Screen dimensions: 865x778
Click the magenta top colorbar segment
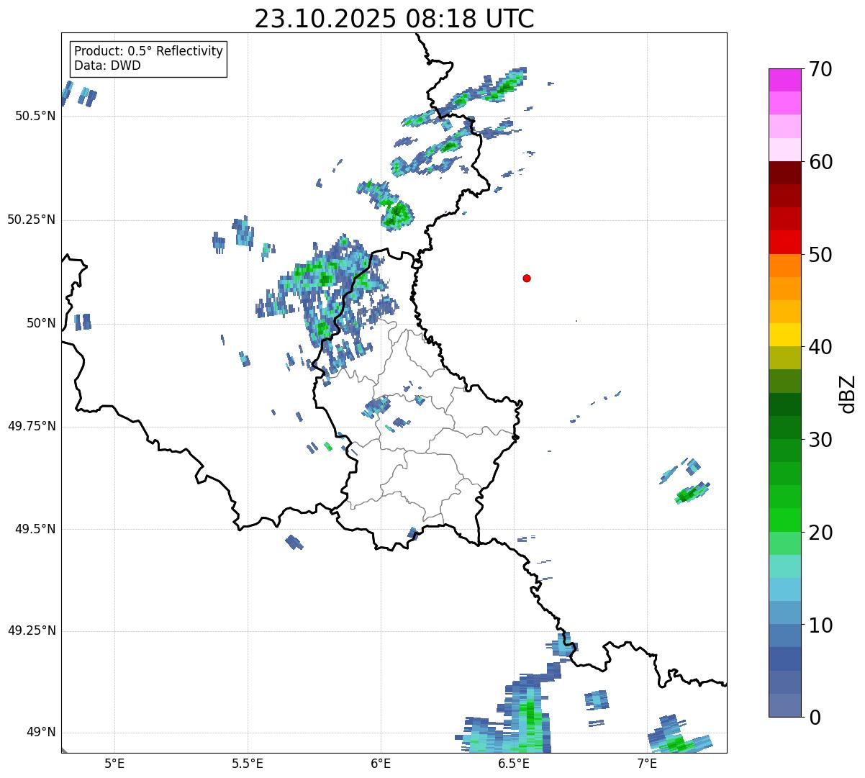pyautogui.click(x=784, y=80)
